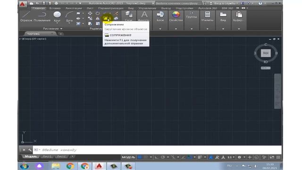Switch to the Управление ribbon tab
302x170 pixels.
click(147, 8)
